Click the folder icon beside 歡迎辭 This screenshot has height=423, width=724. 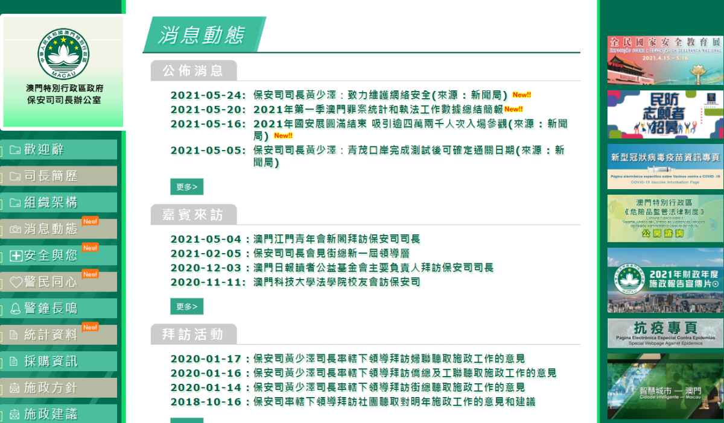tap(15, 150)
